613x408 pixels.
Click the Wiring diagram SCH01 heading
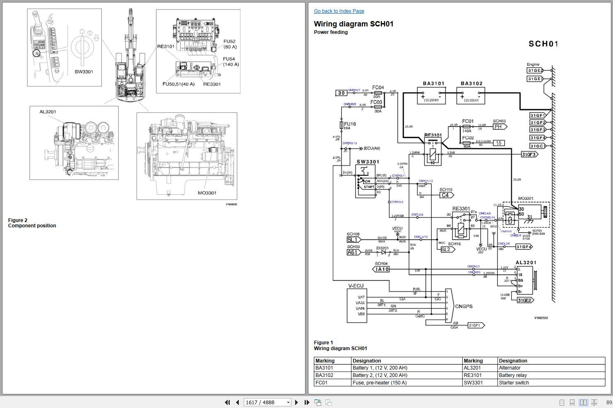click(x=353, y=24)
